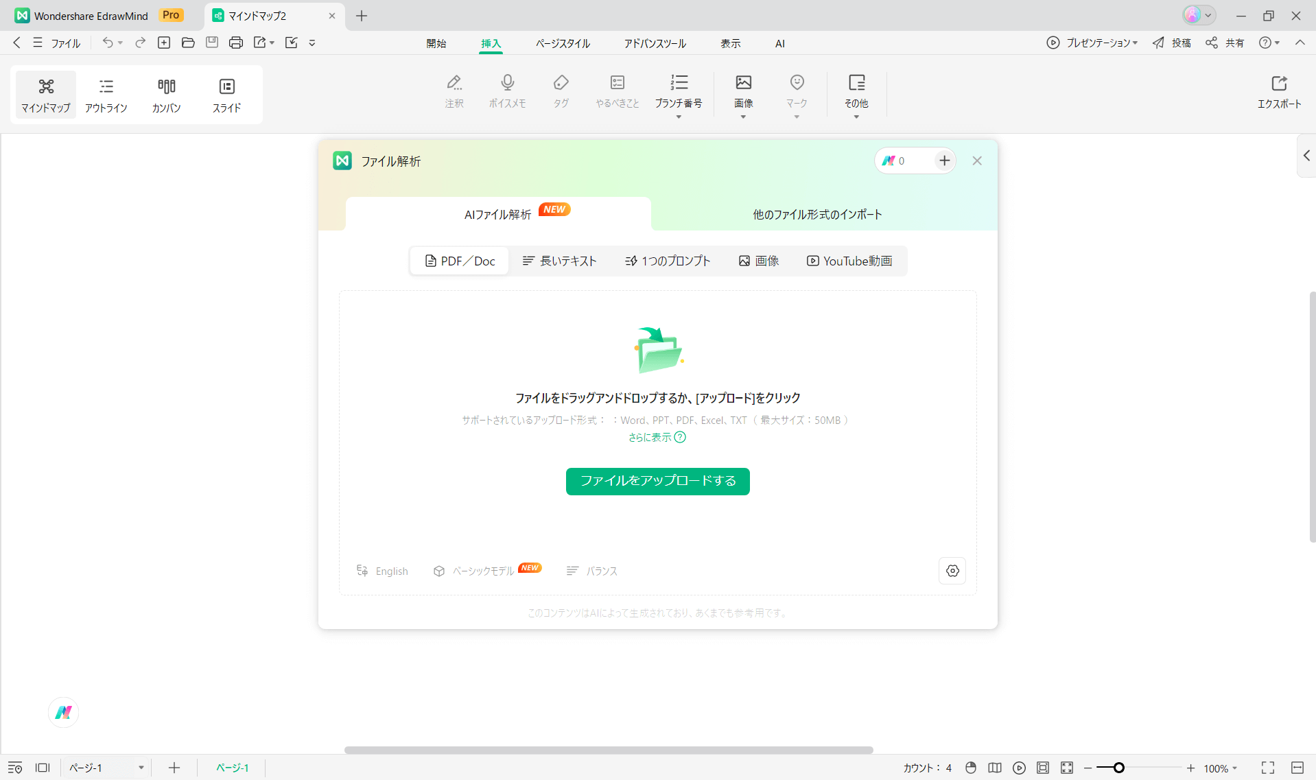Image resolution: width=1316 pixels, height=780 pixels.
Task: Open the help dropdown
Action: [1269, 43]
